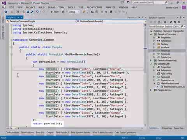The width and height of the screenshot is (187, 140).
Task: Open the feedback speech-bubble icon in title bar
Action: 122,2
